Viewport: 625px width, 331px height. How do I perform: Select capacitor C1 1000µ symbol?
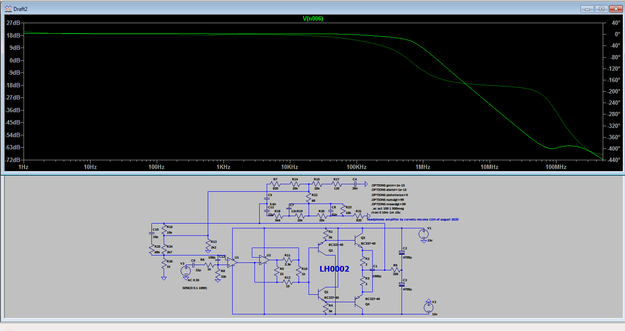(372, 269)
